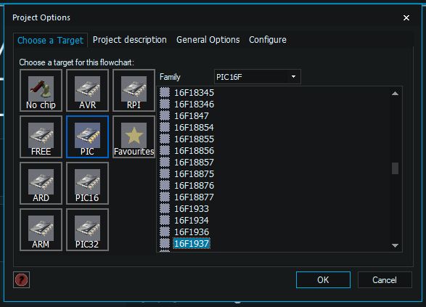The width and height of the screenshot is (426, 307).
Task: Click chip icon beside 16F18854
Action: [x=165, y=128]
